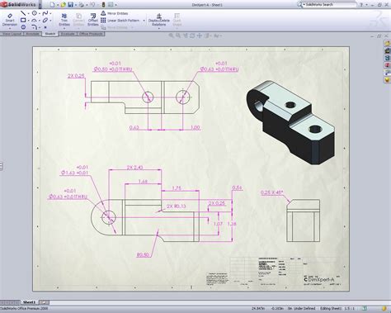391x313 pixels.
Task: Expand the SolidWorks logo menu arrow
Action: 40,5
